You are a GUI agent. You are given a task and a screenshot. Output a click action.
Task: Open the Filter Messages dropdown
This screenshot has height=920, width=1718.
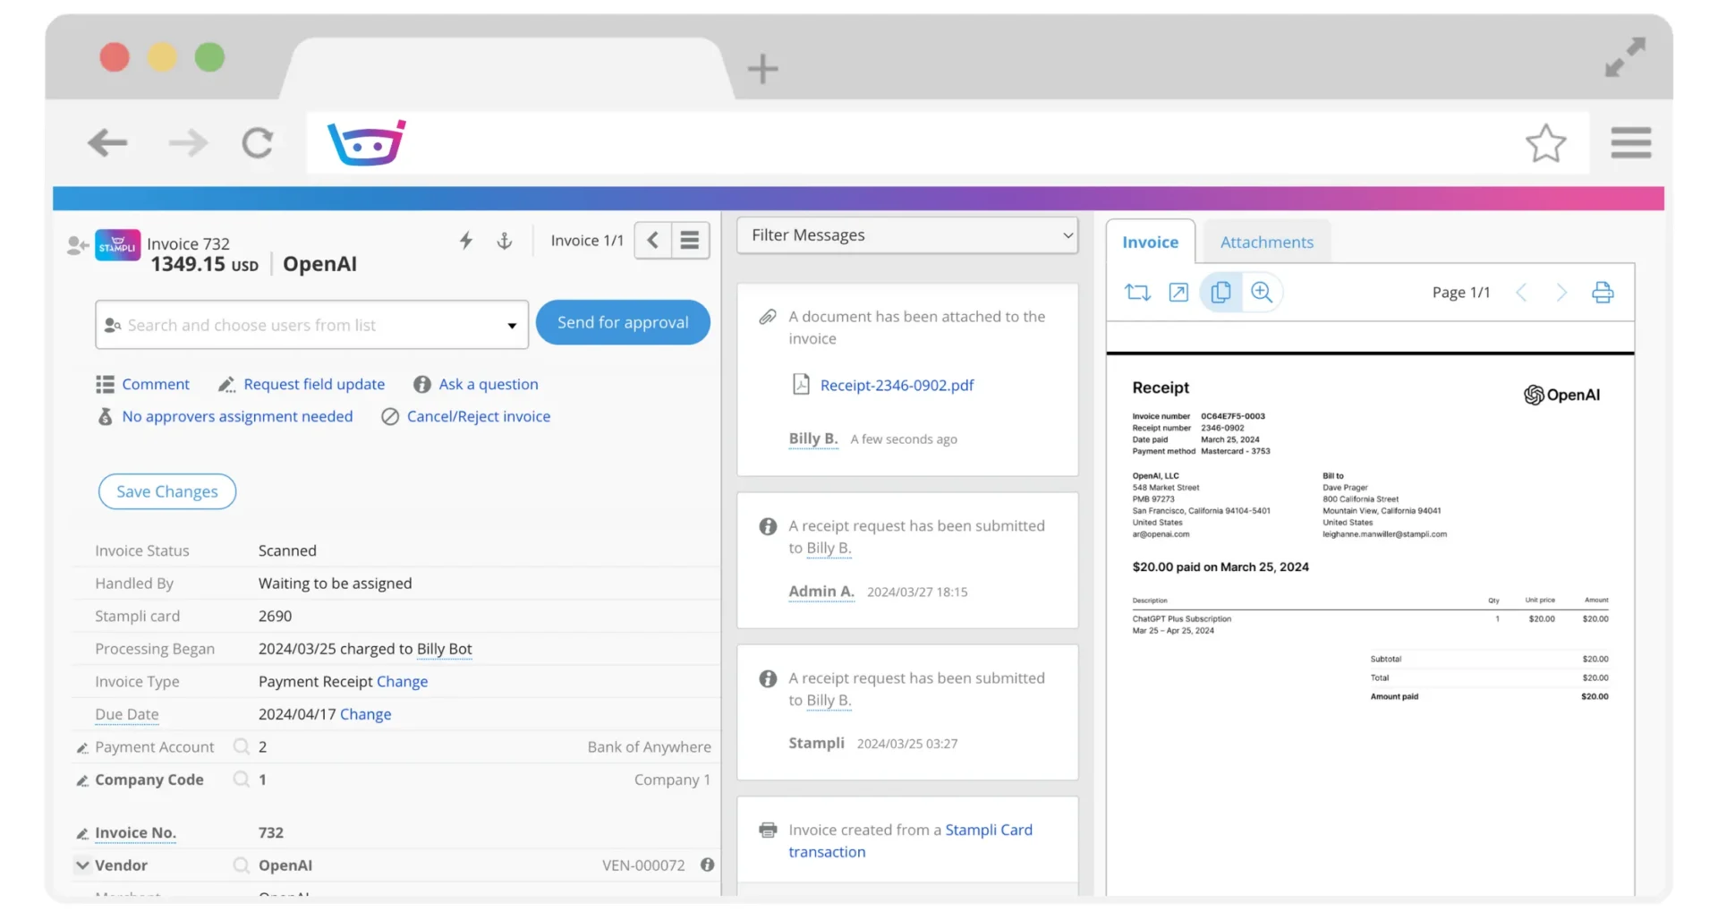click(907, 235)
